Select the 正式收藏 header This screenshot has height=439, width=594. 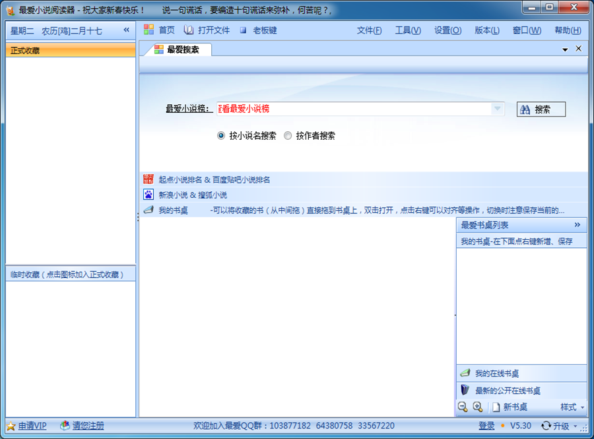[x=71, y=50]
